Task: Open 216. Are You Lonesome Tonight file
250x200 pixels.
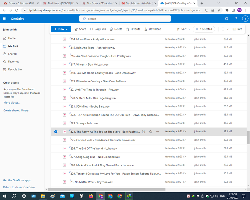Action: (100, 56)
